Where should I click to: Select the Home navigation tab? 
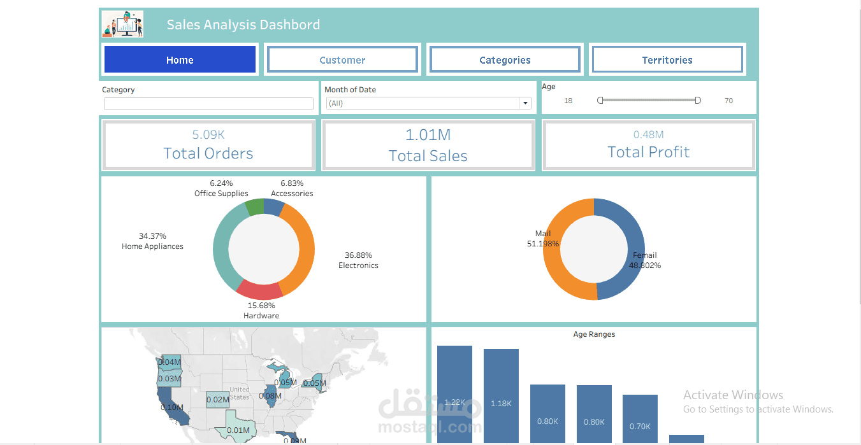click(x=180, y=59)
